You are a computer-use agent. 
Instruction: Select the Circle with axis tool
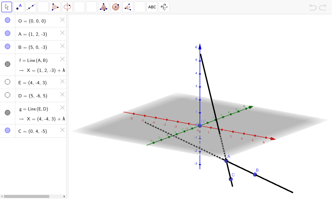67,7
